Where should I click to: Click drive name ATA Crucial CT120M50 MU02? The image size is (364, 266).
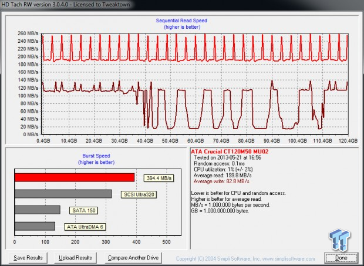pyautogui.click(x=230, y=152)
